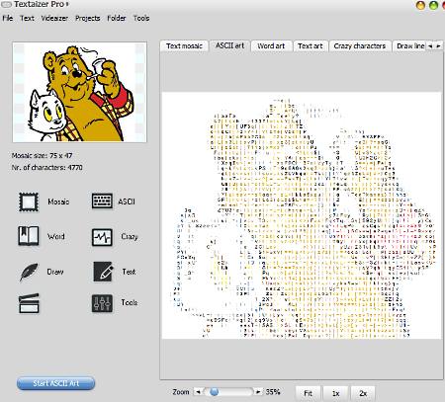This screenshot has height=402, width=445.
Task: Open the Projects menu
Action: (x=88, y=18)
